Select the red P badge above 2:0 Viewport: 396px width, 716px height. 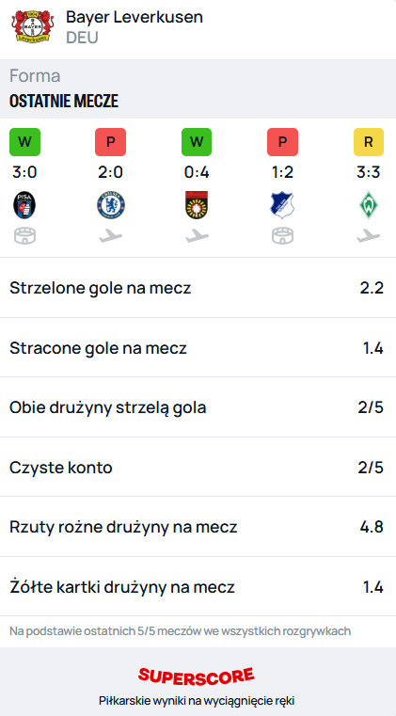point(111,142)
